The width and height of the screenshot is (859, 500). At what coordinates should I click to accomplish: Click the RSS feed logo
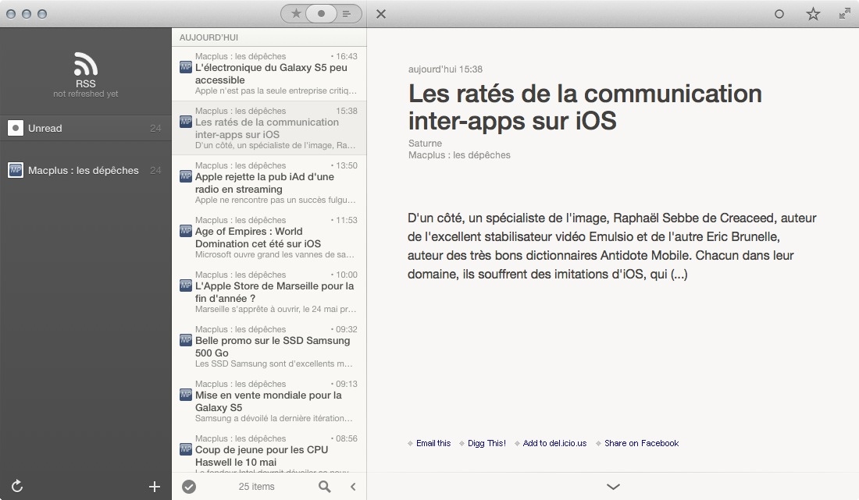86,63
